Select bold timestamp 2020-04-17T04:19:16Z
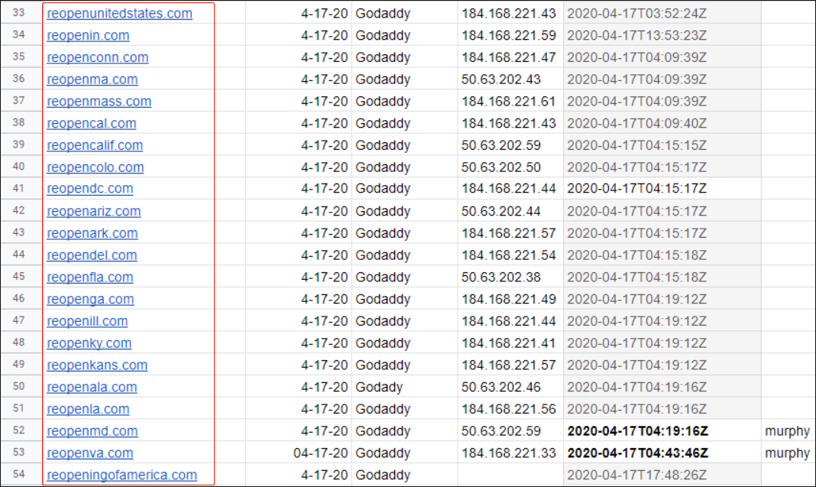The width and height of the screenshot is (816, 487). click(x=662, y=431)
